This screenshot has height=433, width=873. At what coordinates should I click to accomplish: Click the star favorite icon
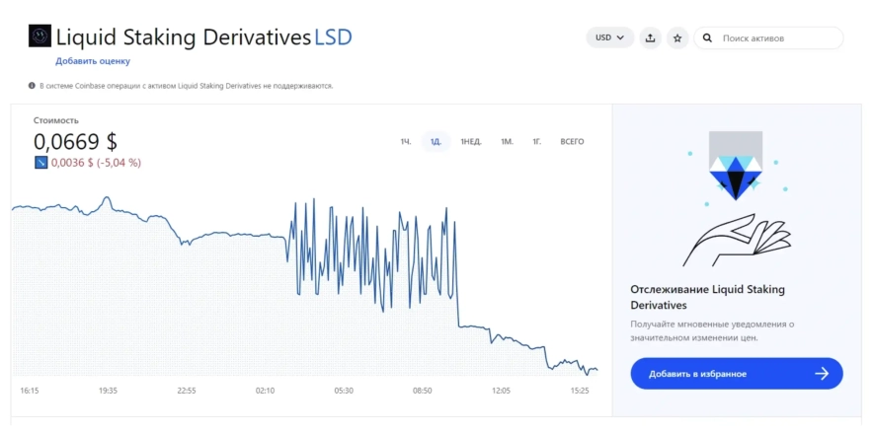pyautogui.click(x=677, y=38)
